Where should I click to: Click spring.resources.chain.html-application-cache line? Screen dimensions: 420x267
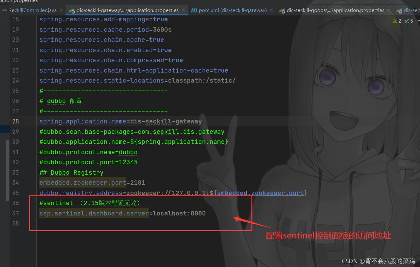134,70
